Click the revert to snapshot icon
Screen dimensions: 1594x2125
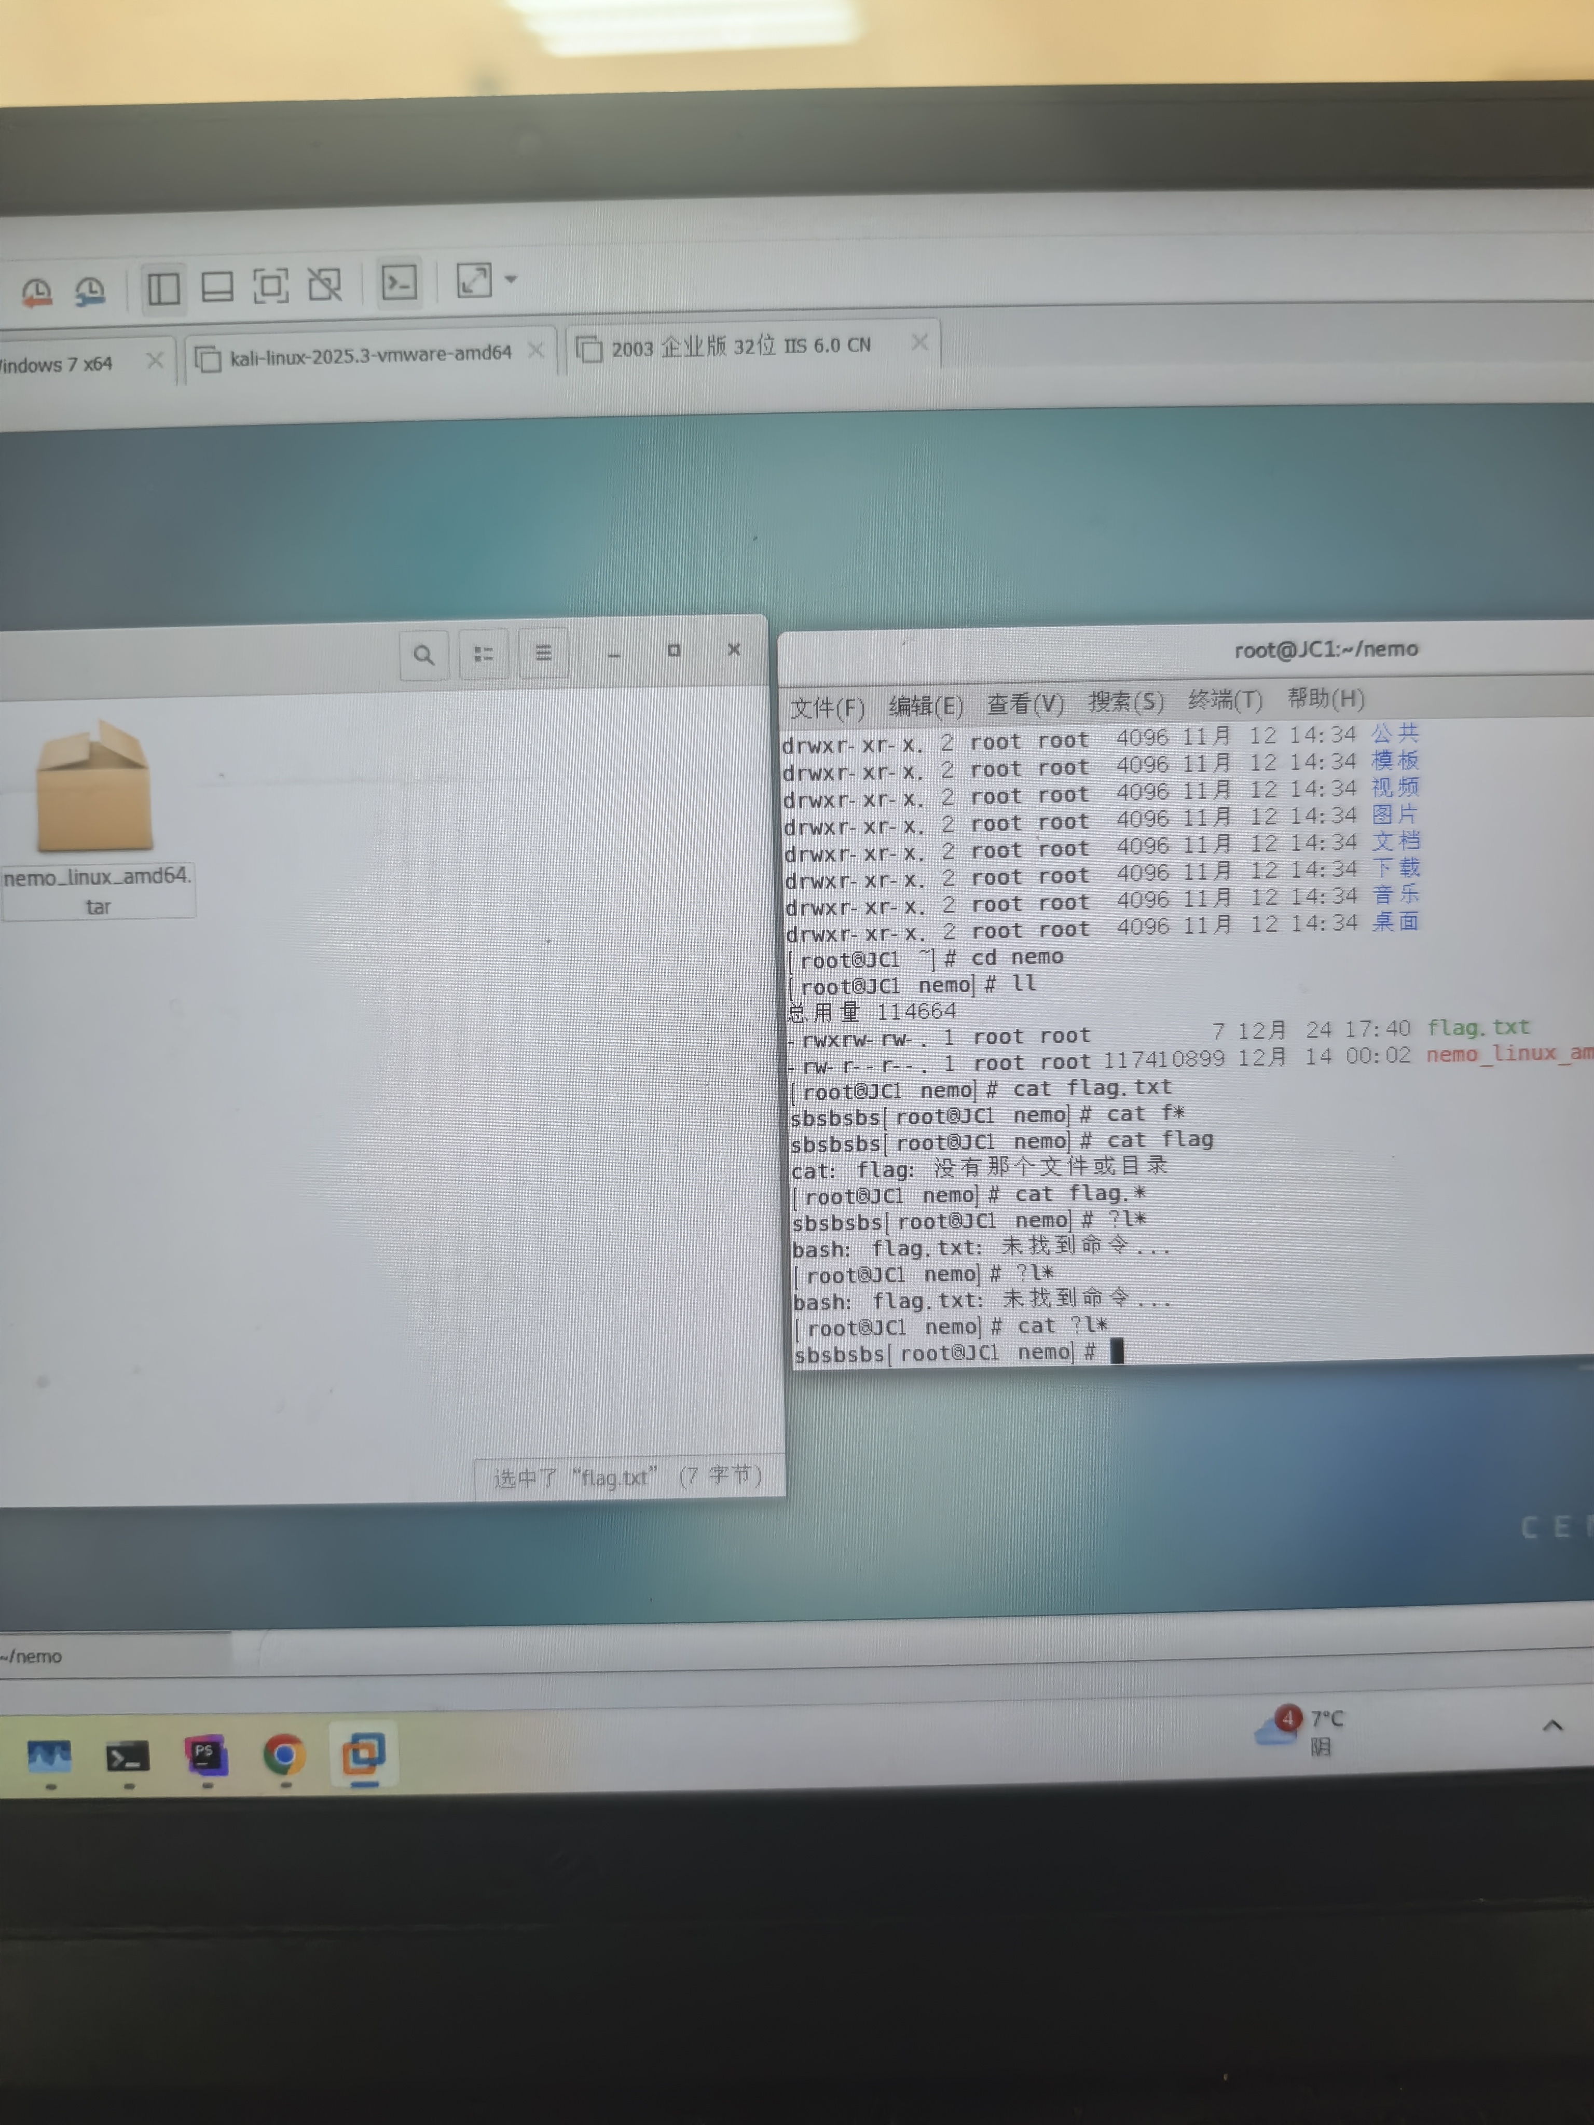coord(37,292)
